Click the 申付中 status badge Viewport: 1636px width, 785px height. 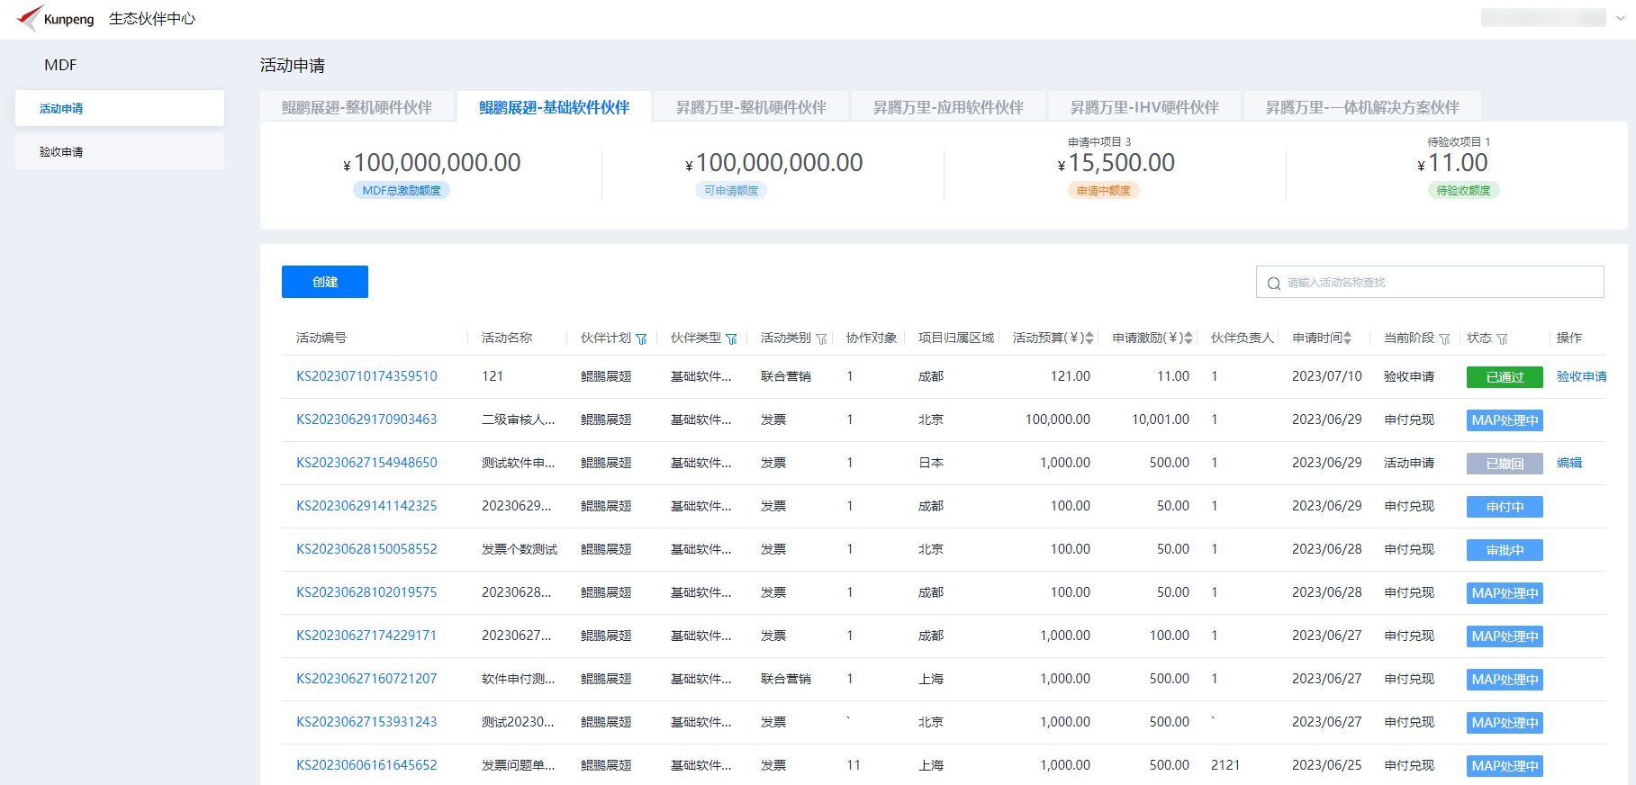(1505, 507)
